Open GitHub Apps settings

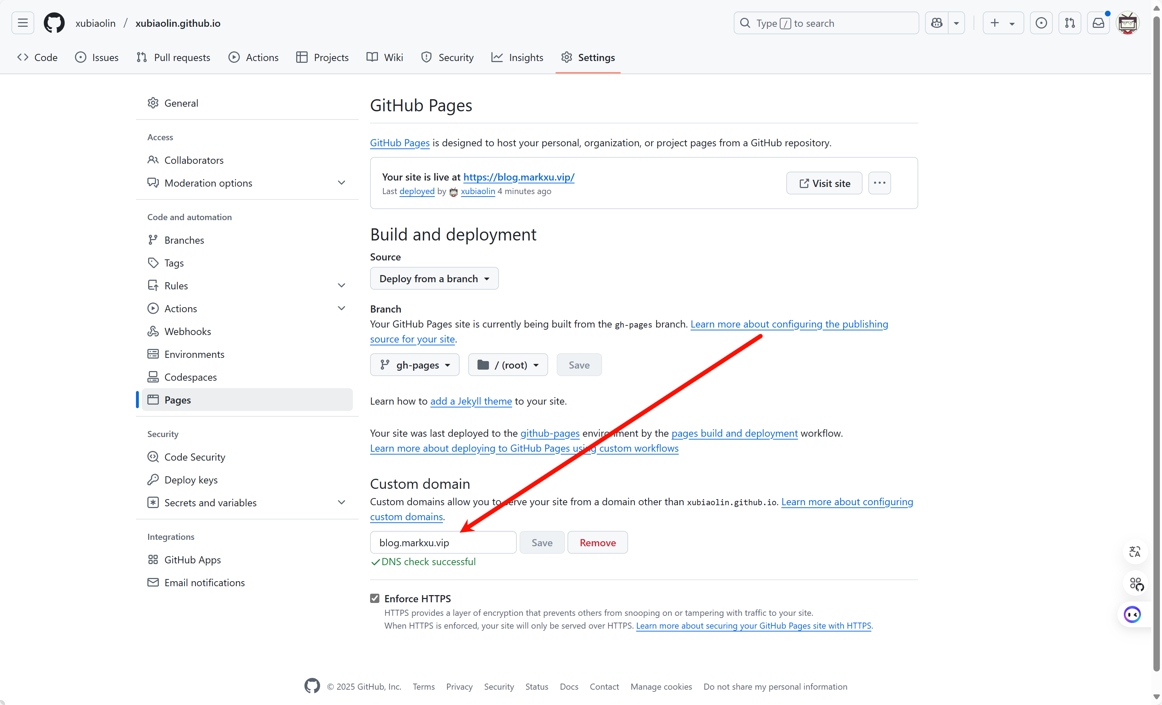click(247, 559)
